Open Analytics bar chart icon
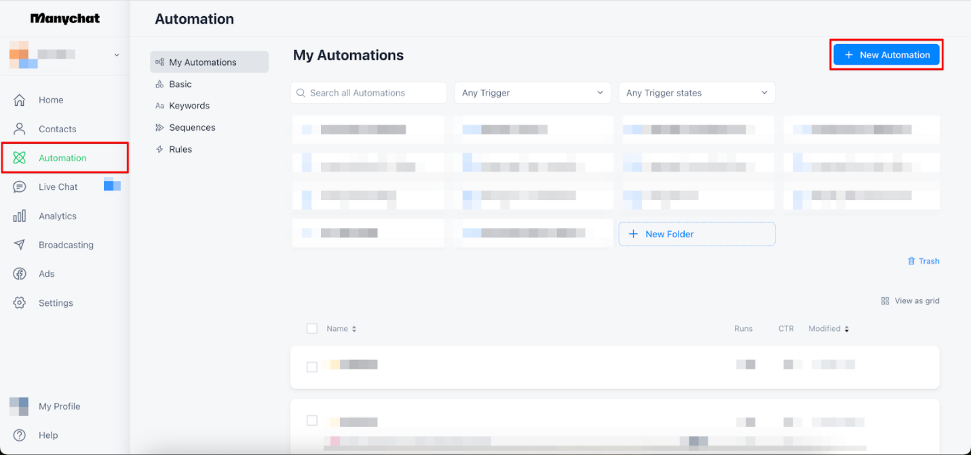The width and height of the screenshot is (971, 455). pyautogui.click(x=20, y=216)
